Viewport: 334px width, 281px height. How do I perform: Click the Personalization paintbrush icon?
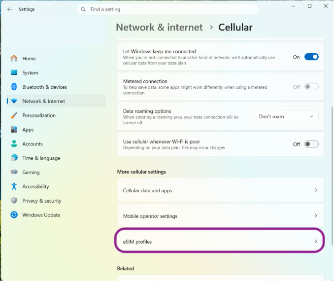(x=14, y=115)
